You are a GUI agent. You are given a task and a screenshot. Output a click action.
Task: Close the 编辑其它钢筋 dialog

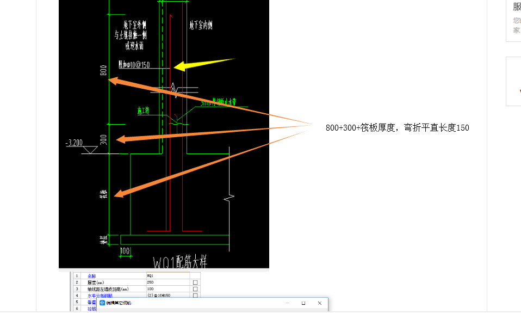pos(320,303)
